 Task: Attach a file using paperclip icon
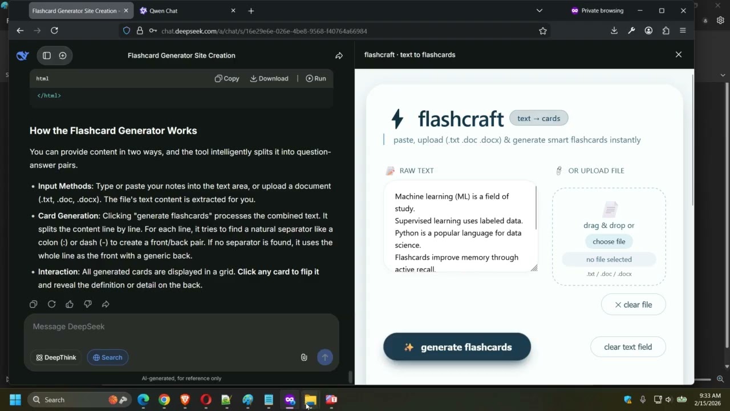[x=304, y=357]
